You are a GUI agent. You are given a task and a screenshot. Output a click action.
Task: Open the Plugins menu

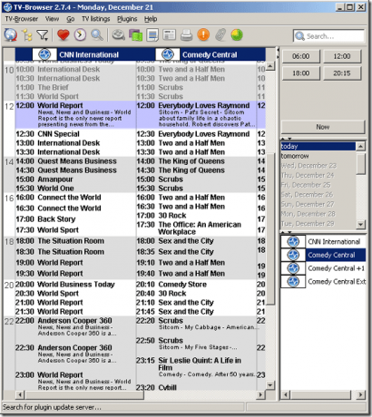pyautogui.click(x=127, y=19)
